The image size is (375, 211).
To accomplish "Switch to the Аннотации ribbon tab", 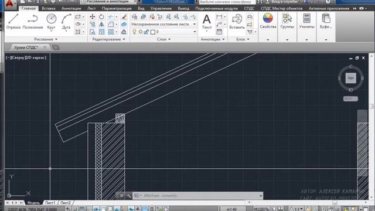I will (x=71, y=8).
